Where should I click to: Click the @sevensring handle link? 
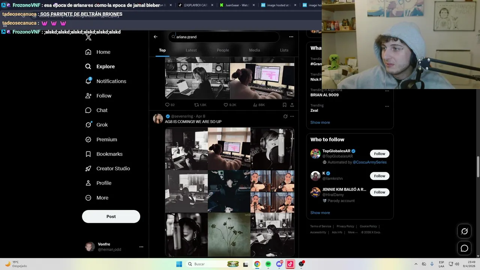182,116
